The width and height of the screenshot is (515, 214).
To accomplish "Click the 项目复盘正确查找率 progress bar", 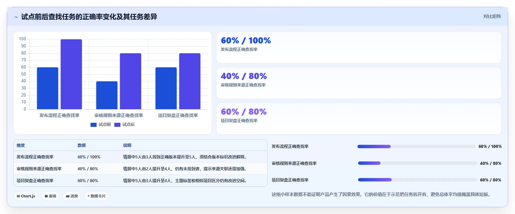I will (418, 180).
